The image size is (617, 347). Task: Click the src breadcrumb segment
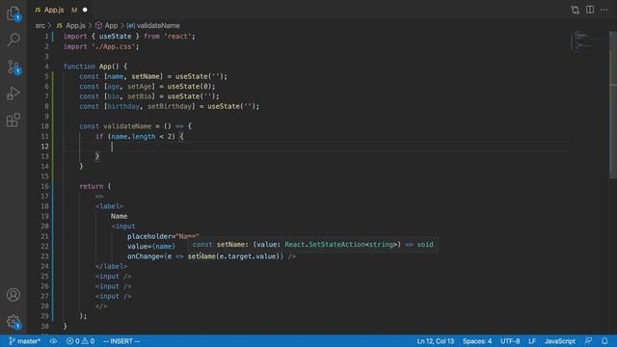coord(40,26)
